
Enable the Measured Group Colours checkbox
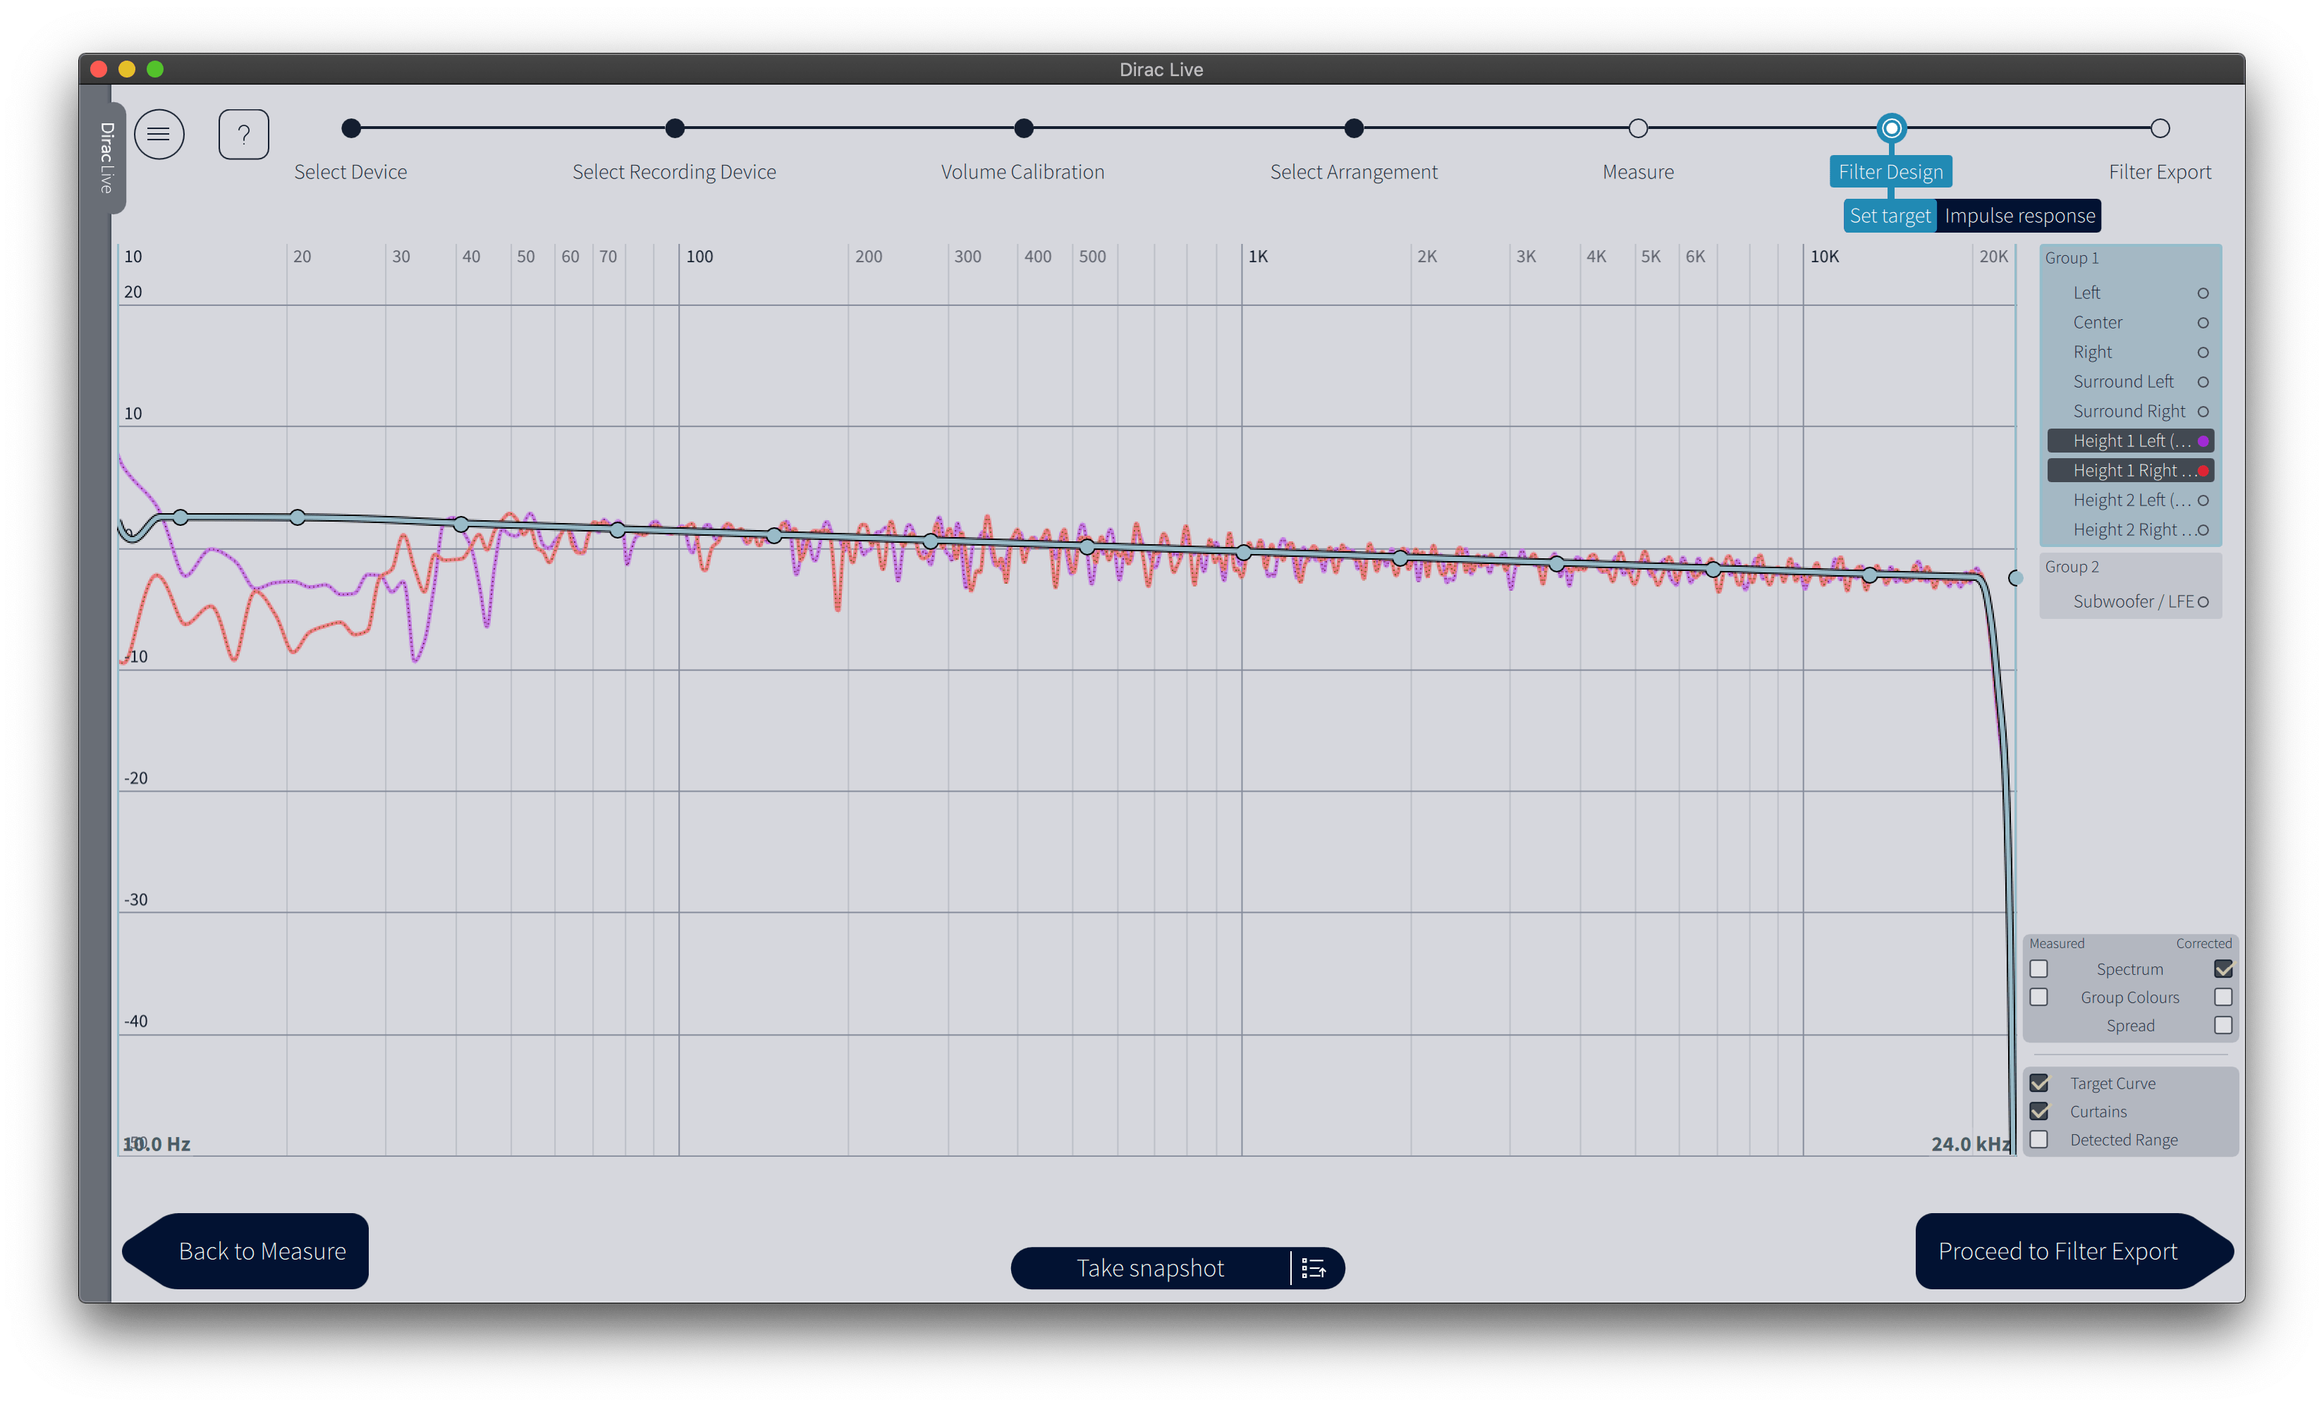point(2039,997)
